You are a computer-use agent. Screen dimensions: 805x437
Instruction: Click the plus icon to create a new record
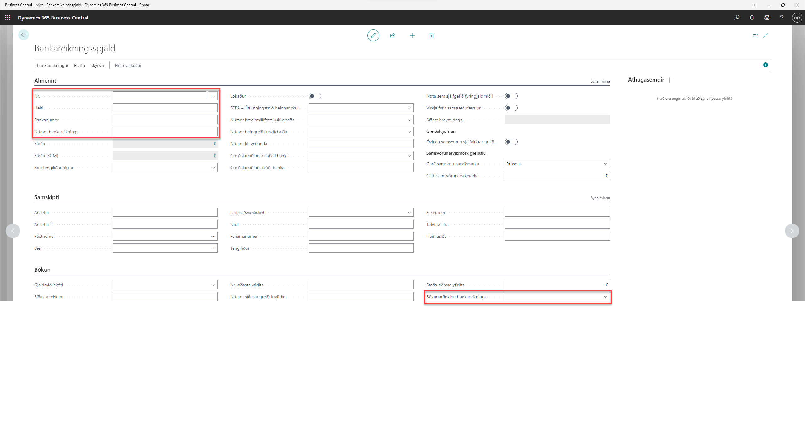pos(412,35)
